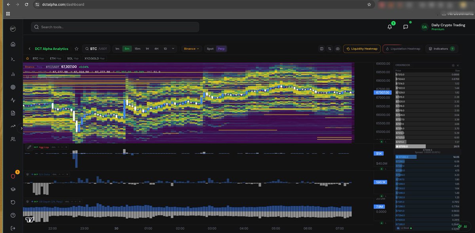Close the Agg Liqs indicator pane
Image resolution: width=475 pixels, height=233 pixels.
[67, 147]
